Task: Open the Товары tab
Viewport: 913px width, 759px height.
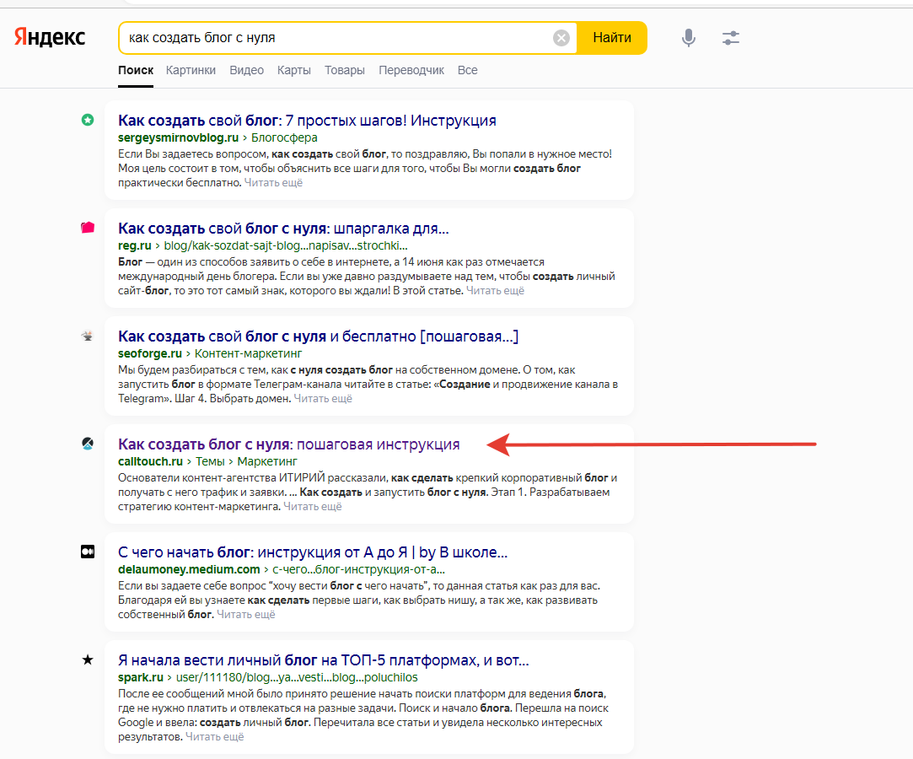Action: [345, 70]
